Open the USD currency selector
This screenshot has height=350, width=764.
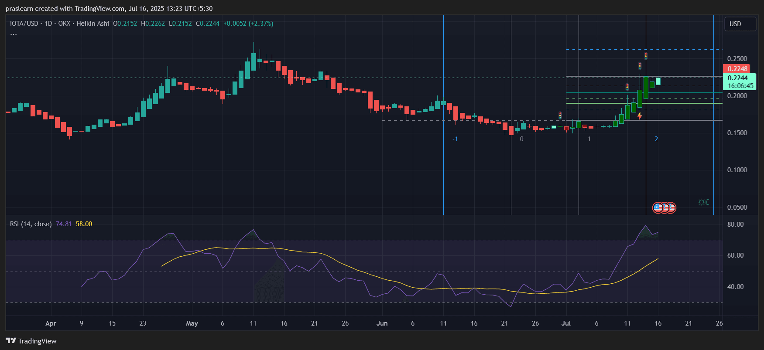tap(740, 24)
